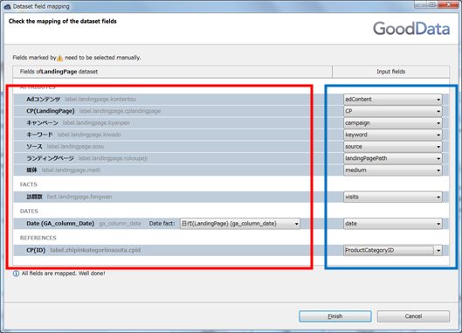462x333 pixels.
Task: Click the label.landingpage.meiti text
Action: point(71,170)
